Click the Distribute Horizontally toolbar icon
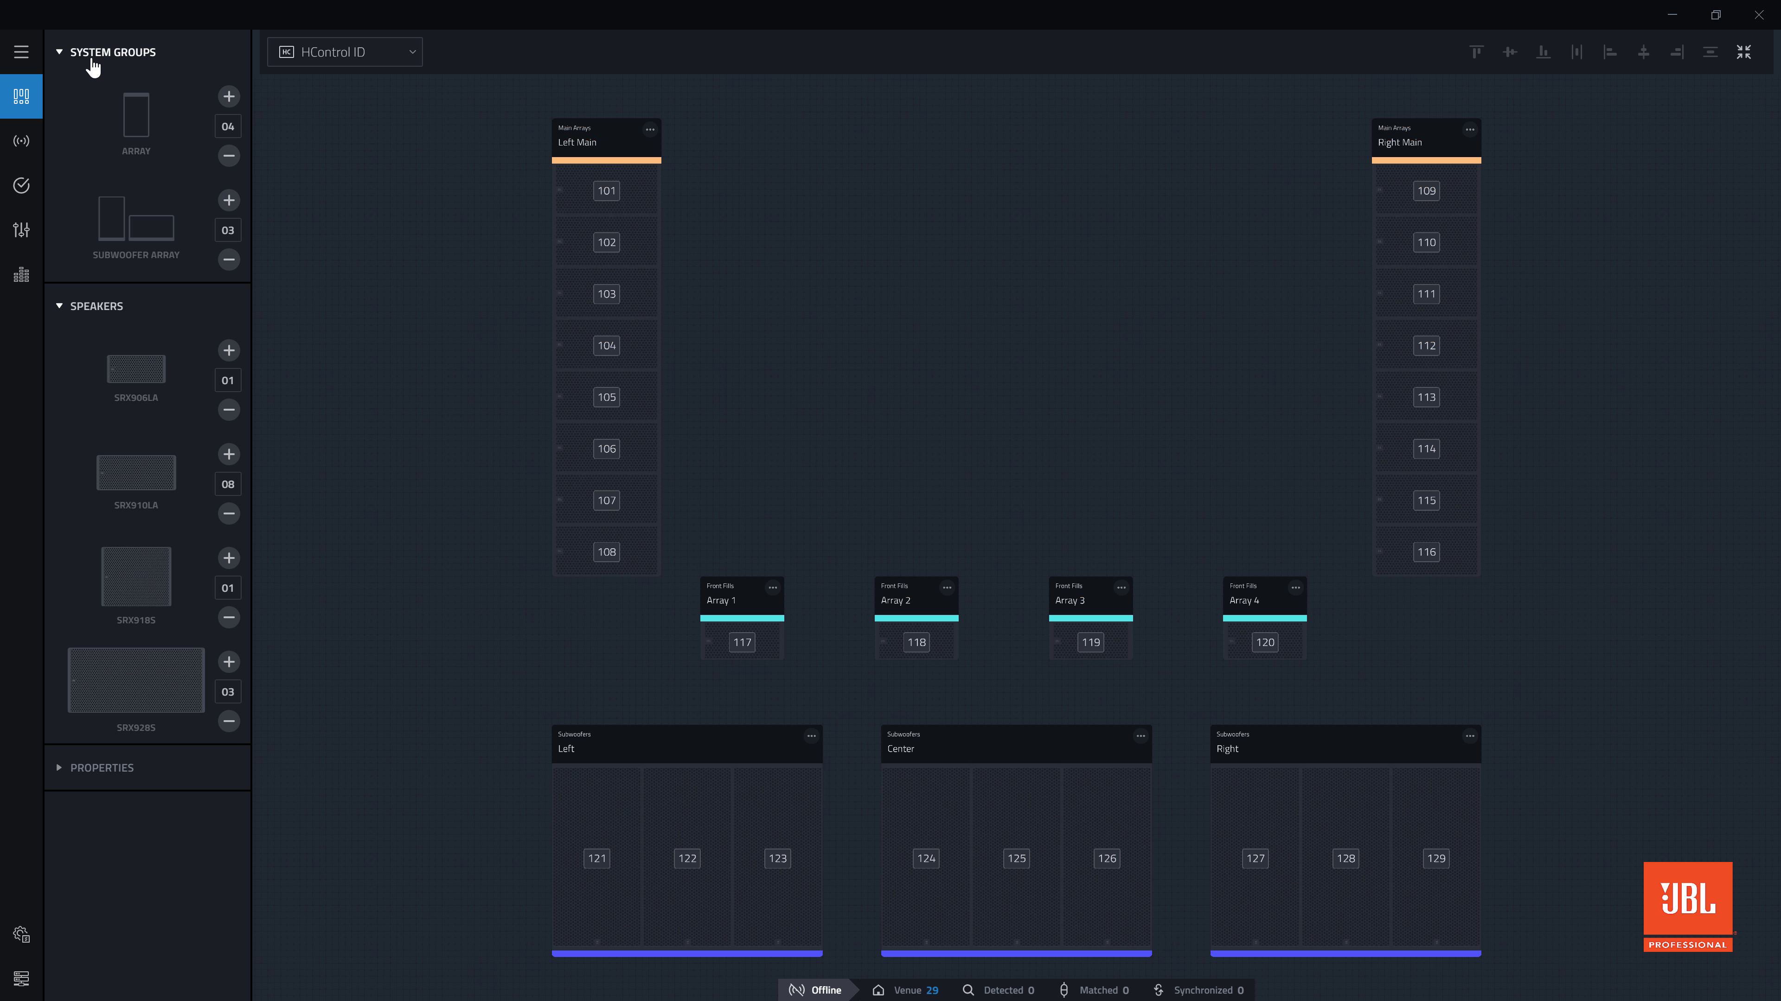Viewport: 1781px width, 1001px height. tap(1576, 52)
